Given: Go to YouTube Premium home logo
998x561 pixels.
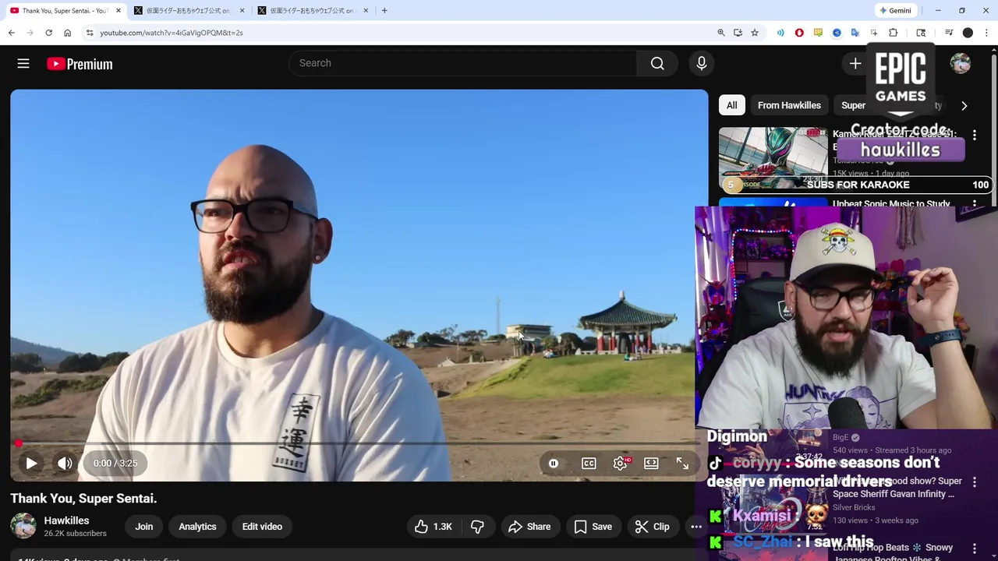Looking at the screenshot, I should pyautogui.click(x=80, y=64).
